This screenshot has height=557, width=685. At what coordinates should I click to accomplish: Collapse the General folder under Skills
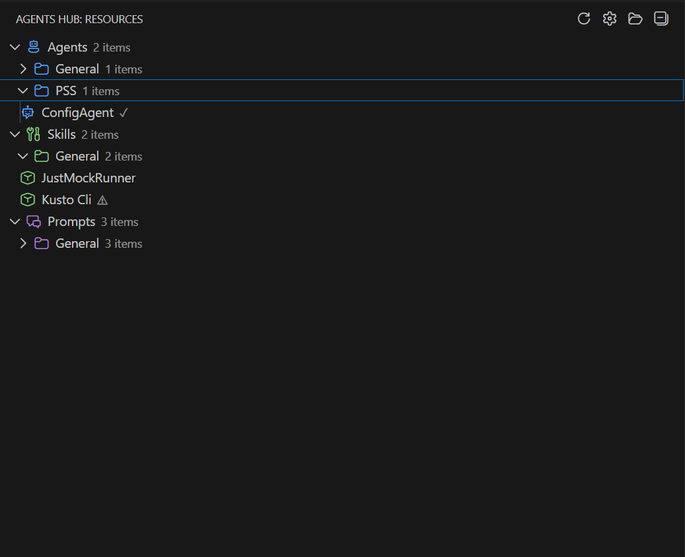point(22,157)
